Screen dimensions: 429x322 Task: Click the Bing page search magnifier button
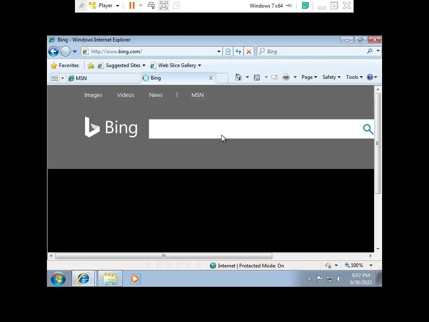[x=368, y=129]
